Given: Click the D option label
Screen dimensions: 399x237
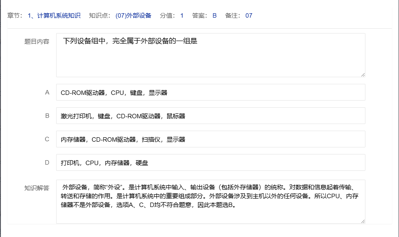Looking at the screenshot, I should [47, 163].
